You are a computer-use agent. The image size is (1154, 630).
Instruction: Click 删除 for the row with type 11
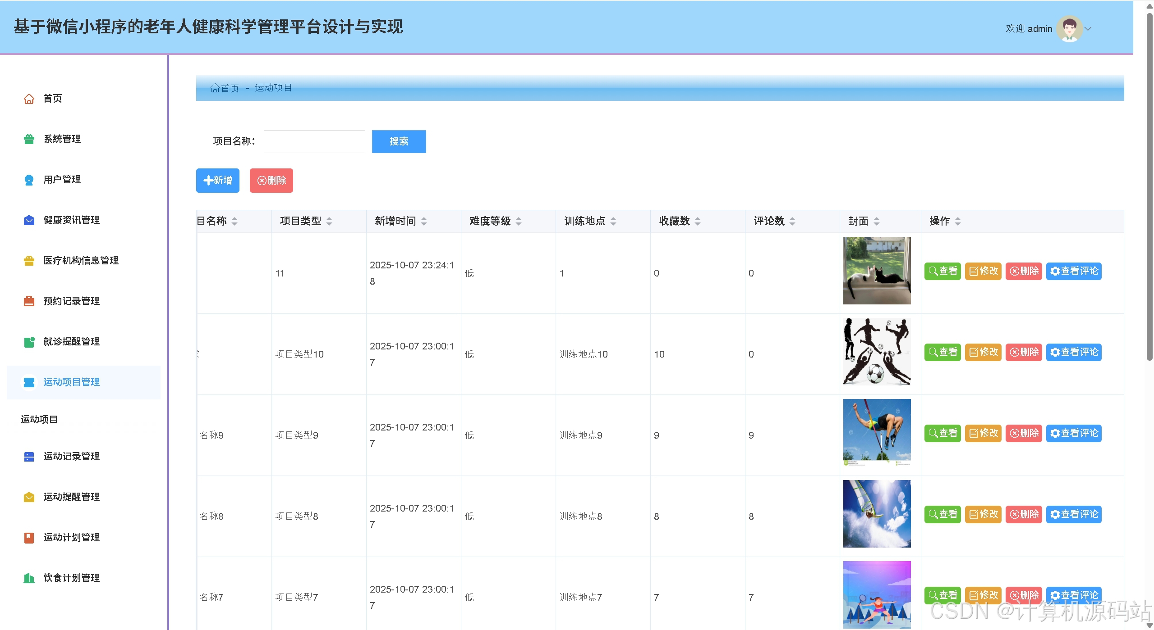1024,271
